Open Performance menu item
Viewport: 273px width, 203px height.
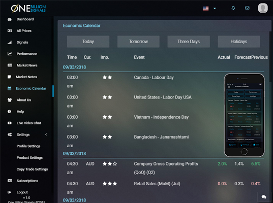pyautogui.click(x=27, y=54)
